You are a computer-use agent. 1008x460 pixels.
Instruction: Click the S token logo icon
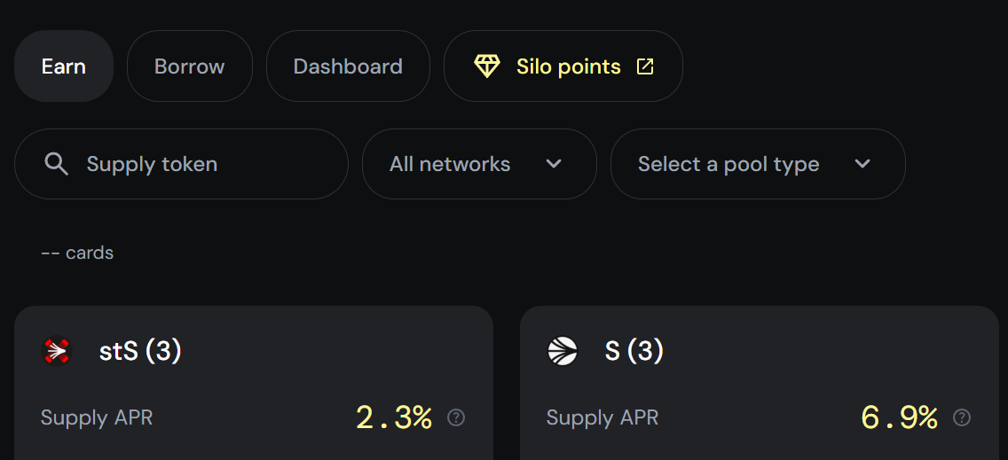tap(563, 351)
